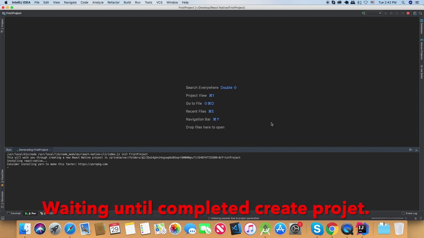424x238 pixels.
Task: Open the Project Structure icon in the toolbar
Action: click(x=415, y=13)
